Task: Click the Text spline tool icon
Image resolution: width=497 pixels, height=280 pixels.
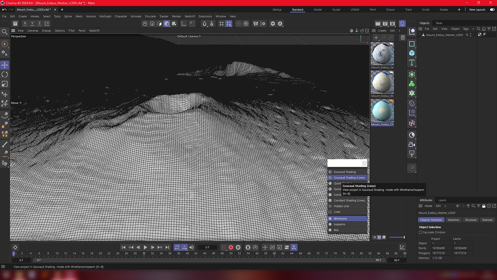Action: pos(412,63)
